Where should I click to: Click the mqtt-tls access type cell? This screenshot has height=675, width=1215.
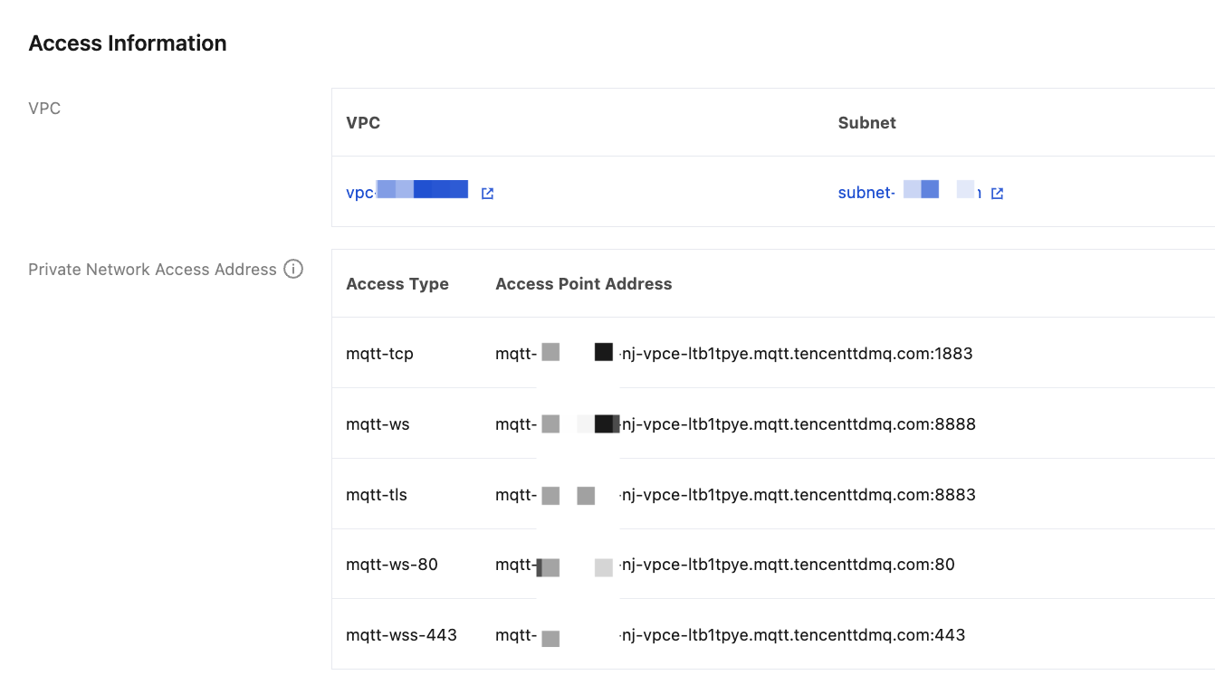click(x=377, y=494)
